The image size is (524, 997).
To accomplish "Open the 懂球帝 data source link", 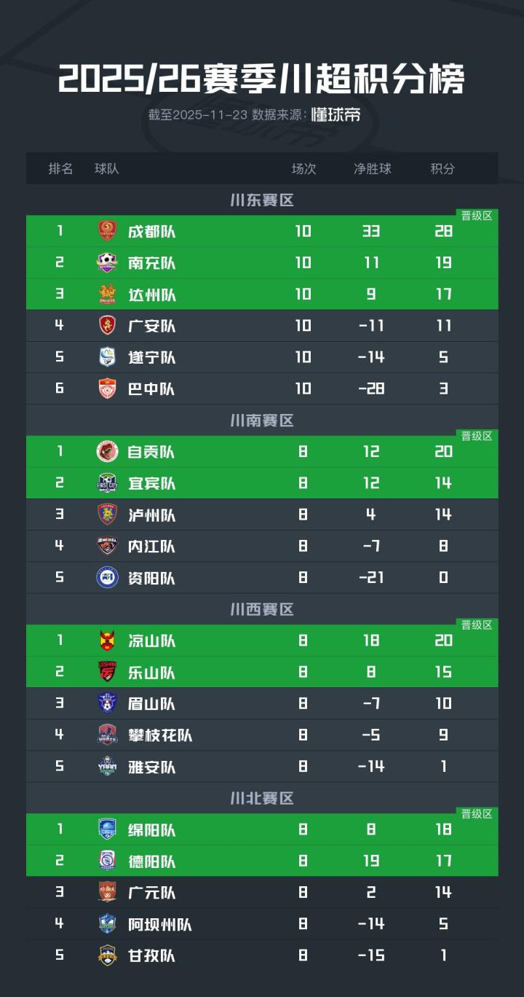I will tap(336, 115).
